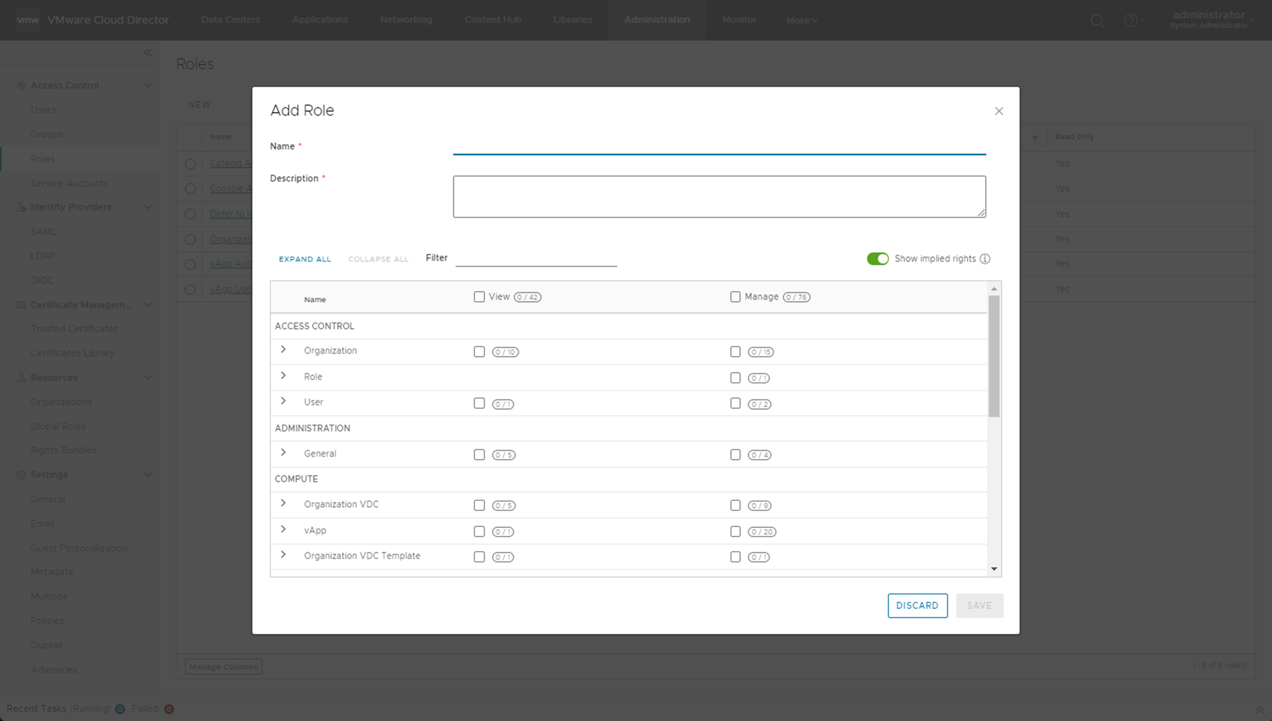
Task: Open the More menu dropdown
Action: (802, 20)
